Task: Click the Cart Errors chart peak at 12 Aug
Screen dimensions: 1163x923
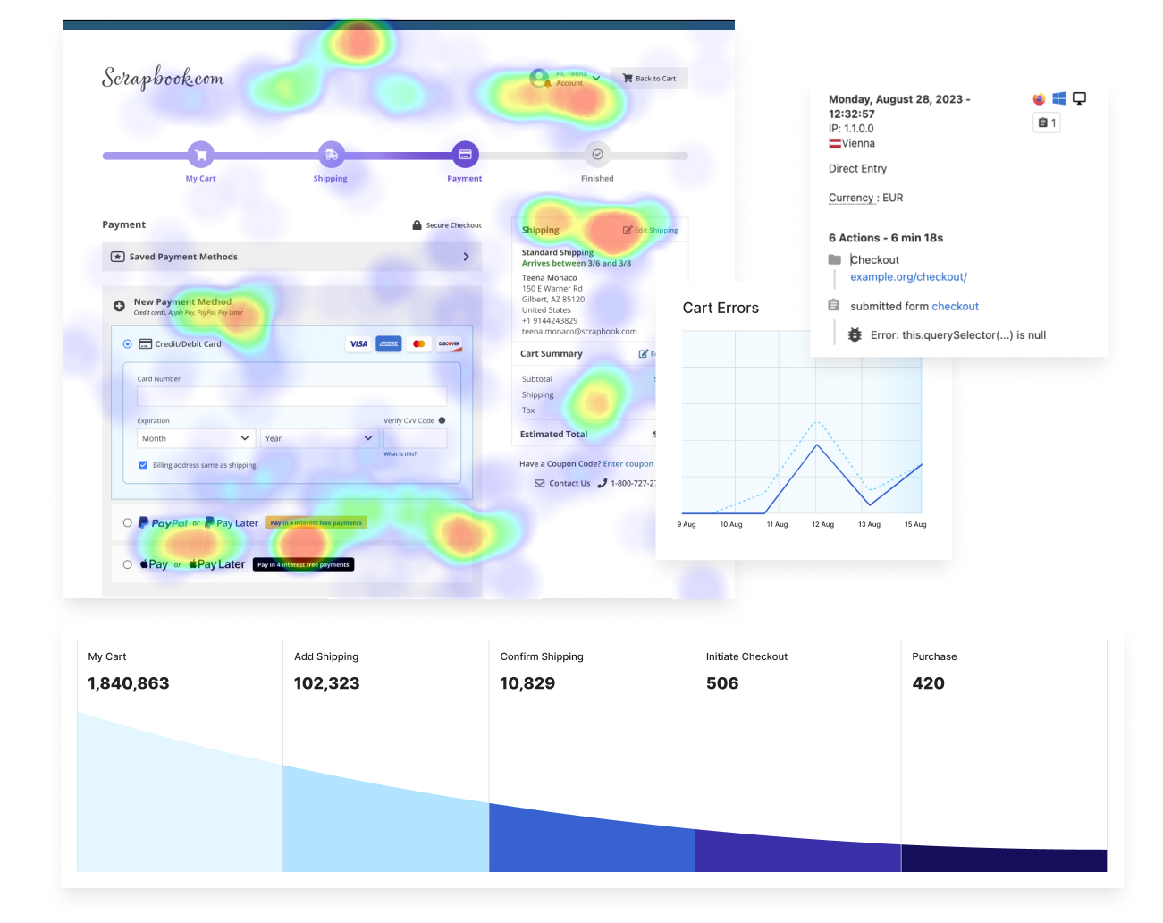Action: tap(816, 444)
